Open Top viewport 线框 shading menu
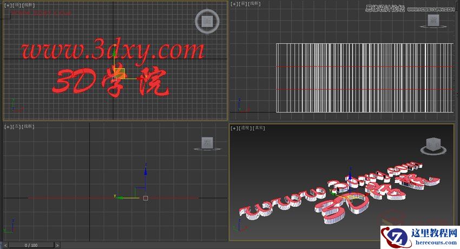The image size is (460, 249). pyautogui.click(x=29, y=5)
